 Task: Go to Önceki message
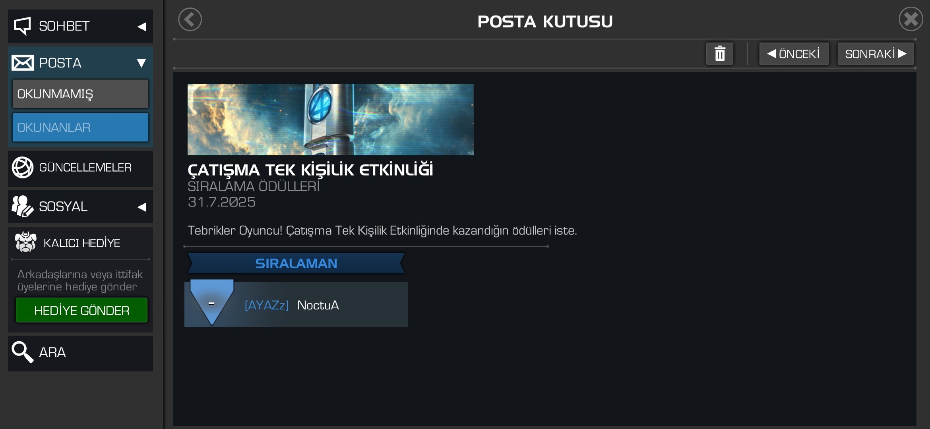click(794, 54)
